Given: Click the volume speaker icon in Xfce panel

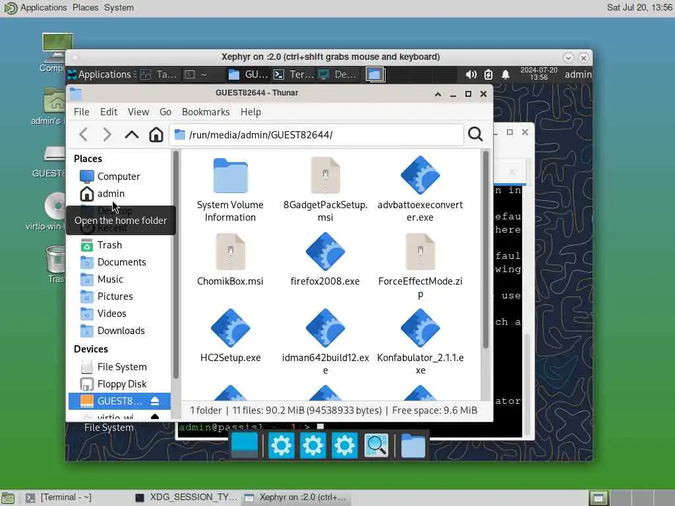Looking at the screenshot, I should pos(471,74).
